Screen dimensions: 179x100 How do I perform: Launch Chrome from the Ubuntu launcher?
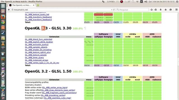pos(3,22)
